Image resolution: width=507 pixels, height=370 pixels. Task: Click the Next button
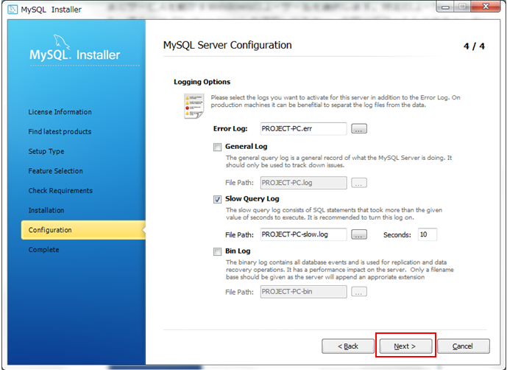pyautogui.click(x=405, y=346)
